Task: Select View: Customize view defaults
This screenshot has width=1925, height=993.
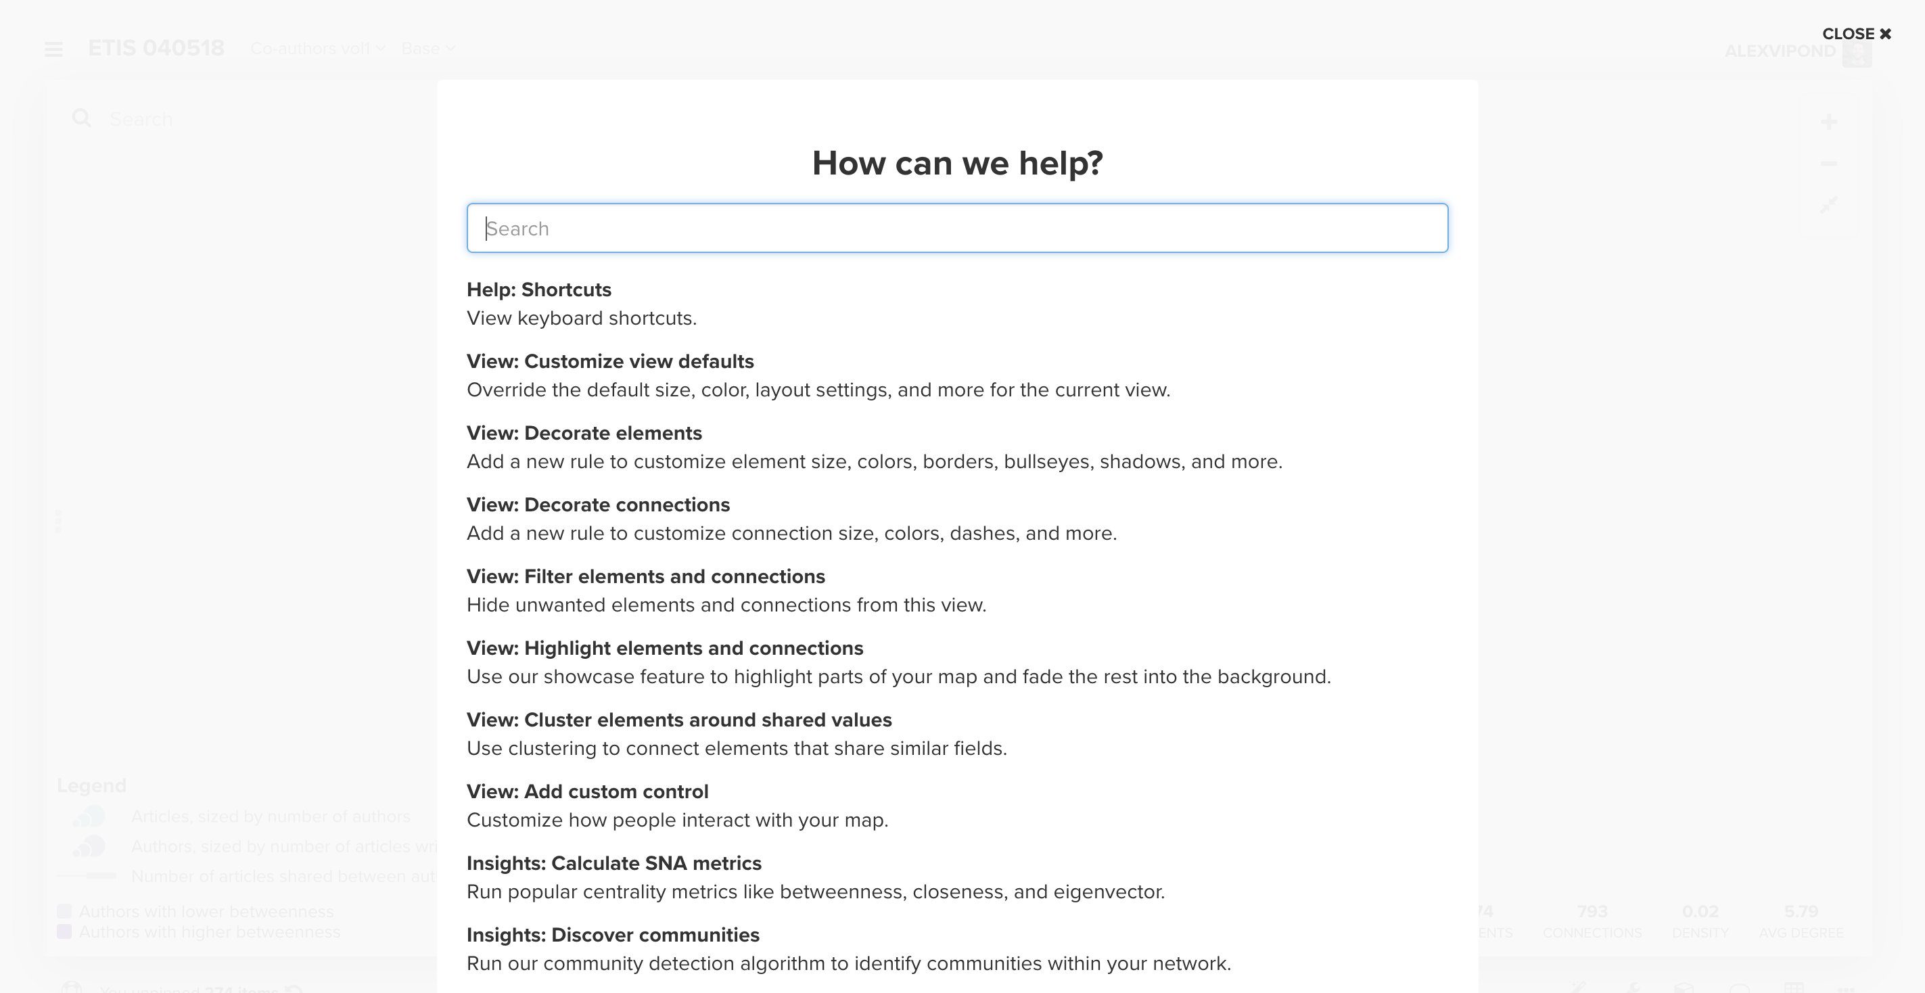Action: (x=610, y=361)
